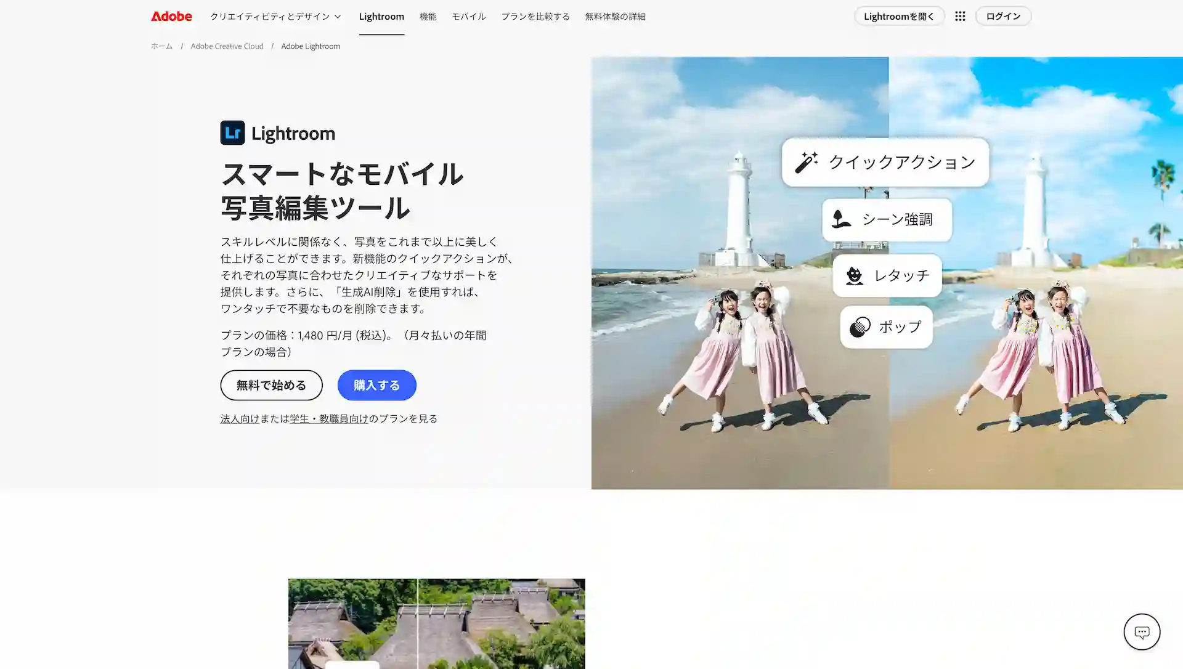
Task: Go to the モバイル nav item
Action: [x=468, y=17]
